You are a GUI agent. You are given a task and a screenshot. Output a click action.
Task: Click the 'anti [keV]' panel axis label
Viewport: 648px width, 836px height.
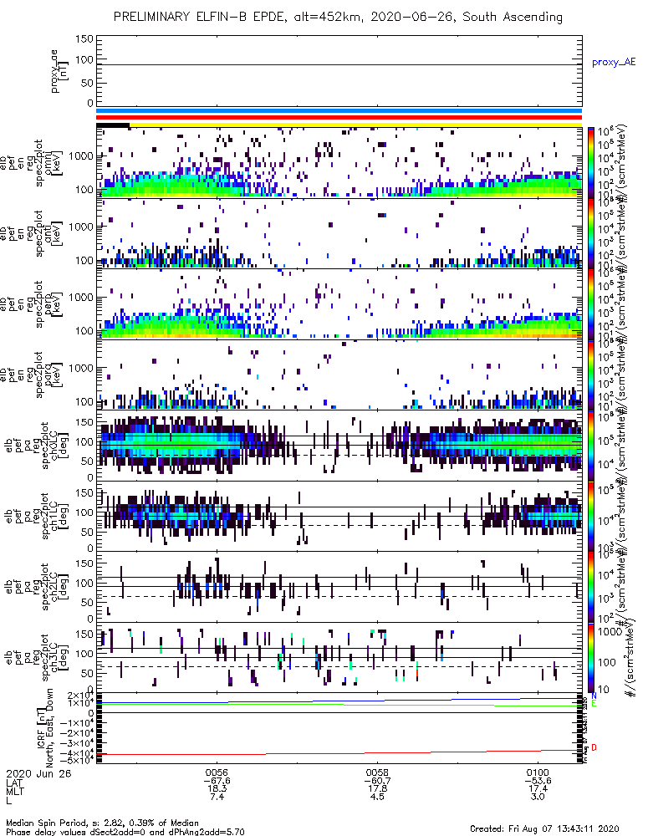click(54, 233)
